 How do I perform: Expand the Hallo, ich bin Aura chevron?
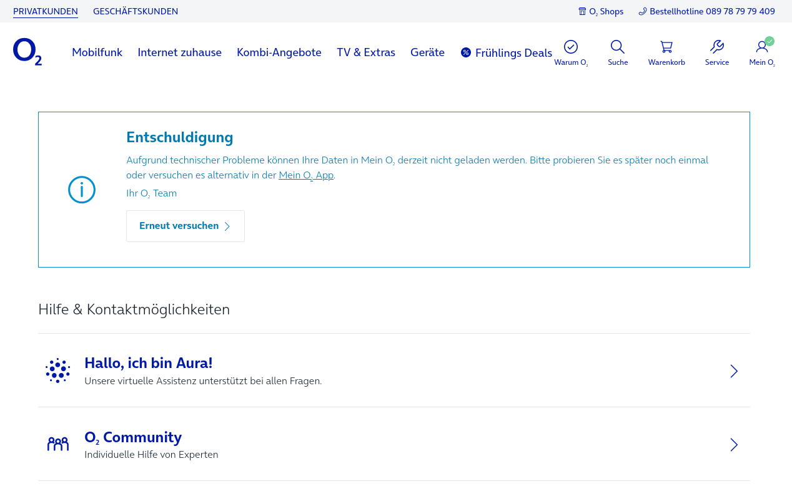click(734, 371)
